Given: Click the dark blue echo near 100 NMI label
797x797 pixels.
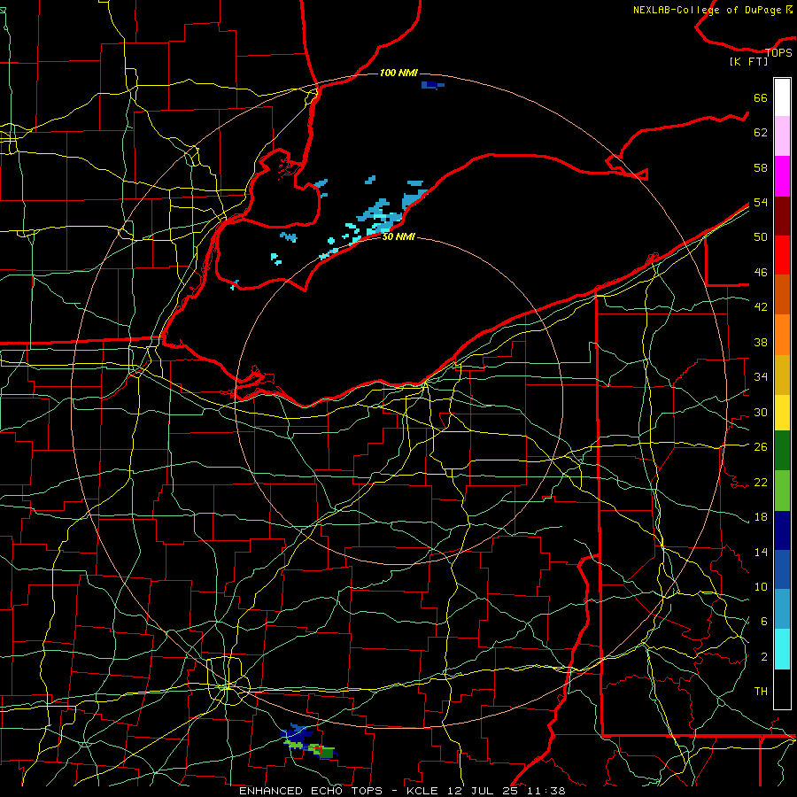Looking at the screenshot, I should (432, 85).
